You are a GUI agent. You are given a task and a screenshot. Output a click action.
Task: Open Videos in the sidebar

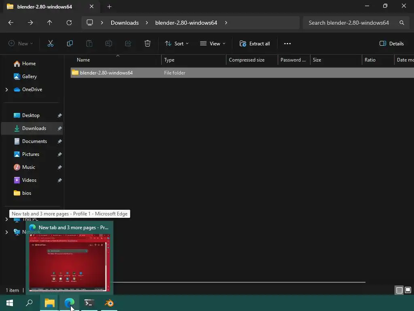29,180
